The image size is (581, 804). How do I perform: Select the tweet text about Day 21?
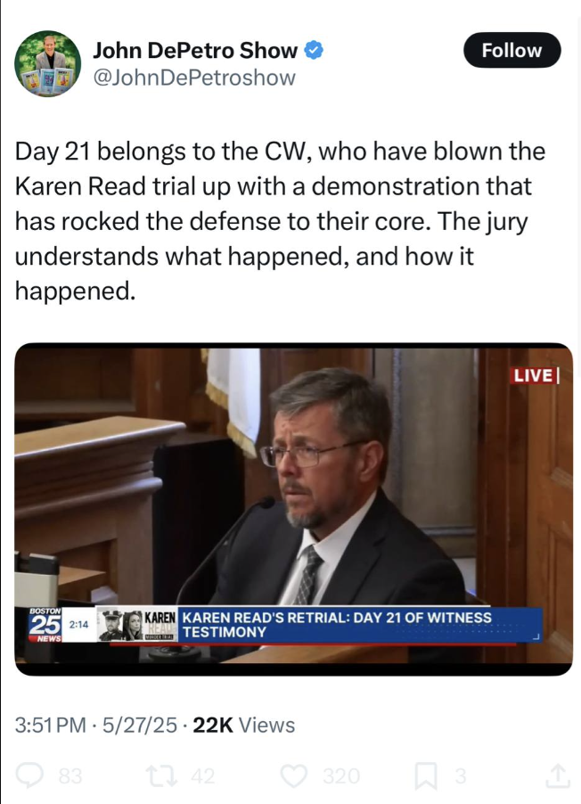click(280, 221)
